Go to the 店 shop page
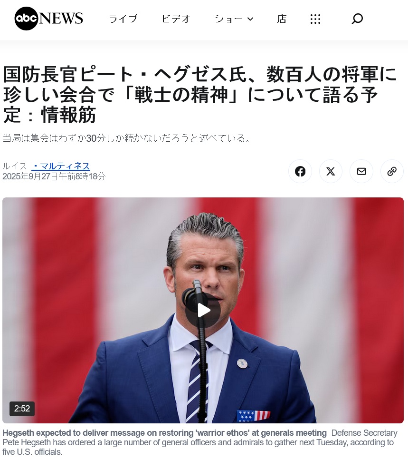408x460 pixels. click(282, 19)
